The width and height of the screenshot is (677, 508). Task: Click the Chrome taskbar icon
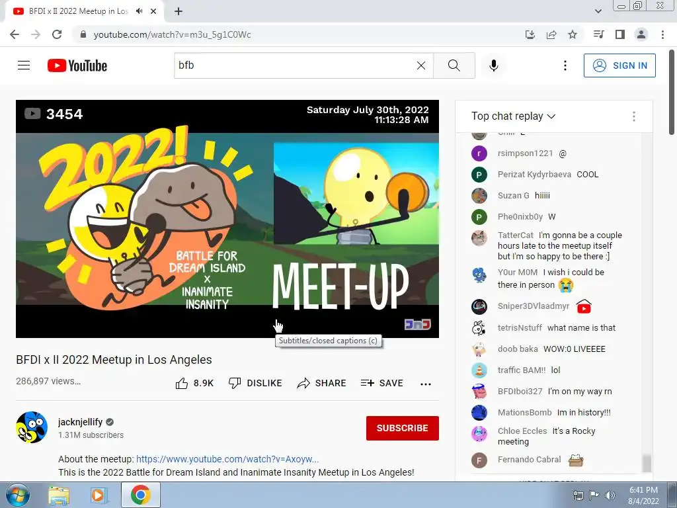point(141,495)
